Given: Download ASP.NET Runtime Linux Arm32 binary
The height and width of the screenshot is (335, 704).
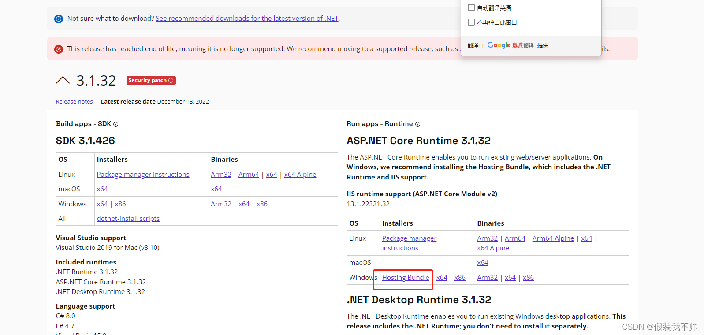Looking at the screenshot, I should (487, 238).
